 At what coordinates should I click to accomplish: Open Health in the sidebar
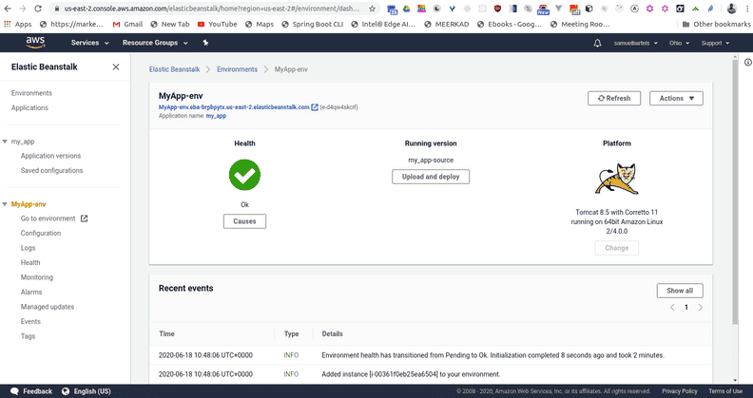(x=30, y=263)
